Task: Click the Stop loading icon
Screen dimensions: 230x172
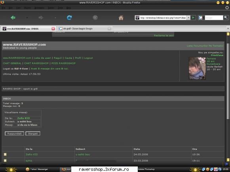Action: [x=95, y=18]
